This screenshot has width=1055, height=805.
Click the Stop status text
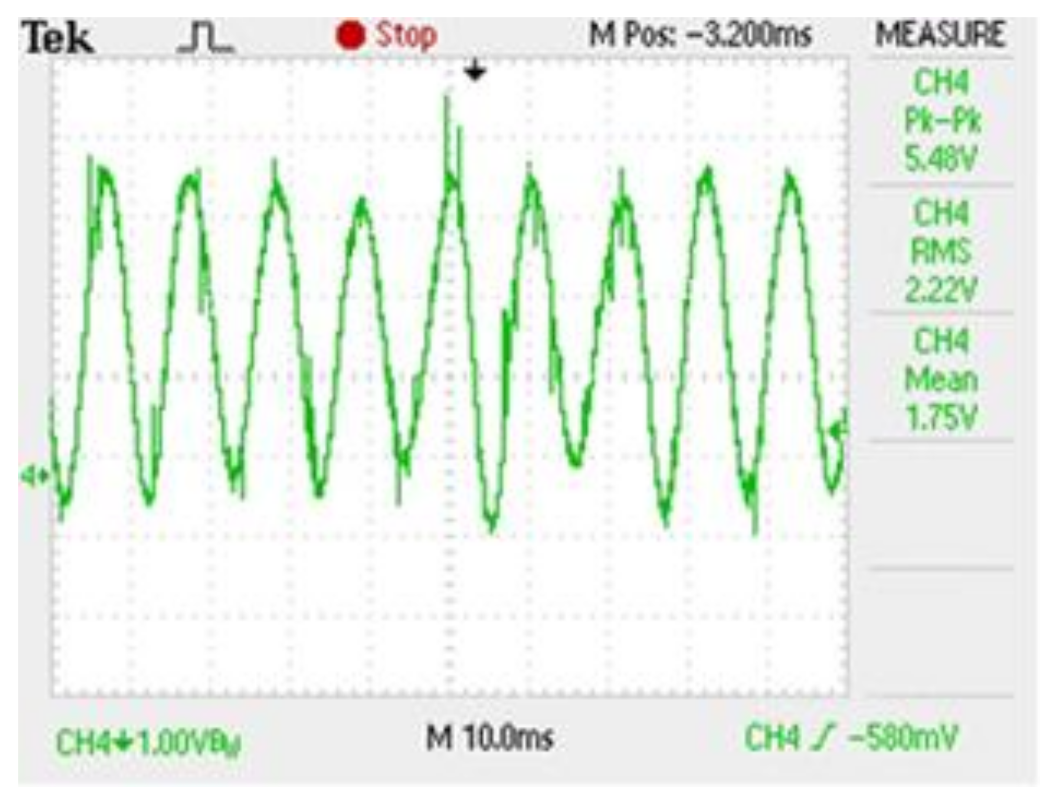point(406,36)
